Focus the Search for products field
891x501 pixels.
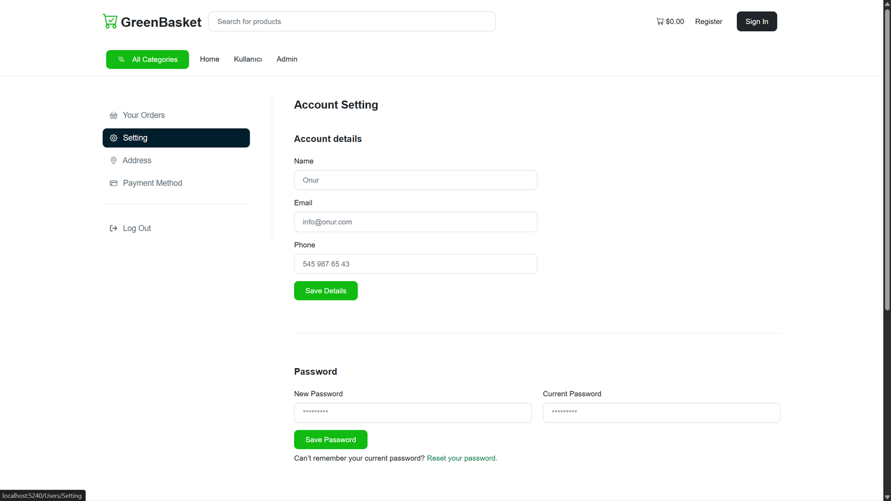[x=352, y=22]
